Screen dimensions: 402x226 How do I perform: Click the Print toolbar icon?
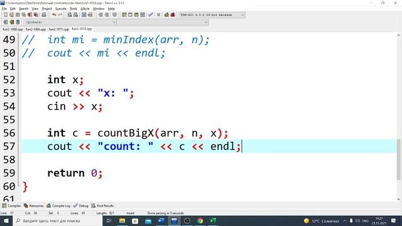tap(44, 15)
